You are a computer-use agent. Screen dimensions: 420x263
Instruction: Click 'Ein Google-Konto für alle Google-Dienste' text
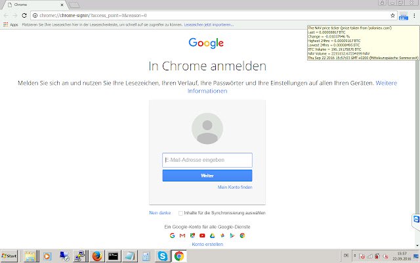207,227
